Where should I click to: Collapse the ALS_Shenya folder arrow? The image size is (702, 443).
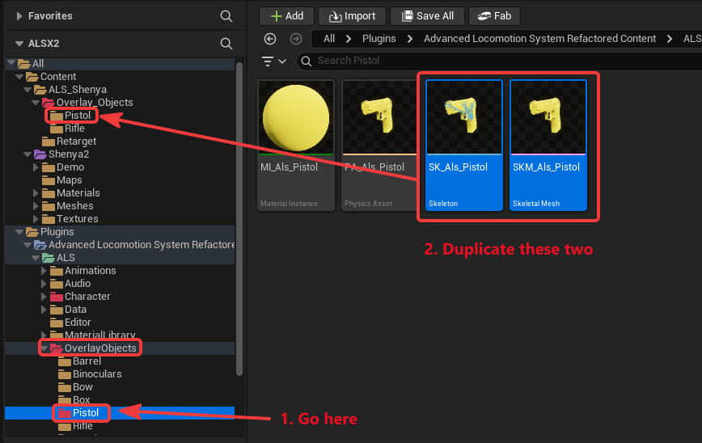pyautogui.click(x=27, y=90)
